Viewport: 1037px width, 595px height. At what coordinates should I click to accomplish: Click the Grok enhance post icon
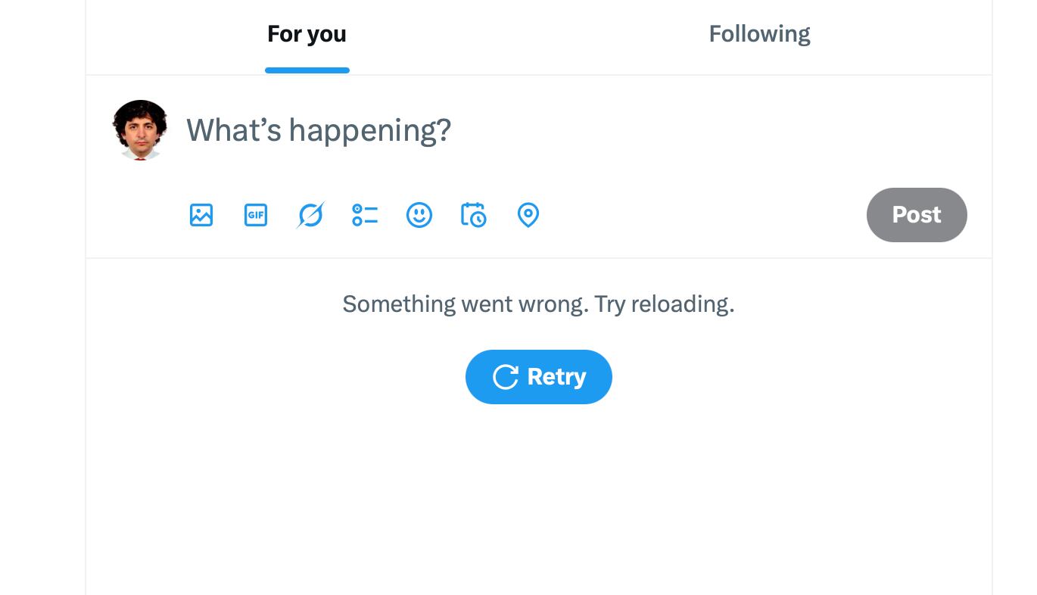pyautogui.click(x=310, y=215)
